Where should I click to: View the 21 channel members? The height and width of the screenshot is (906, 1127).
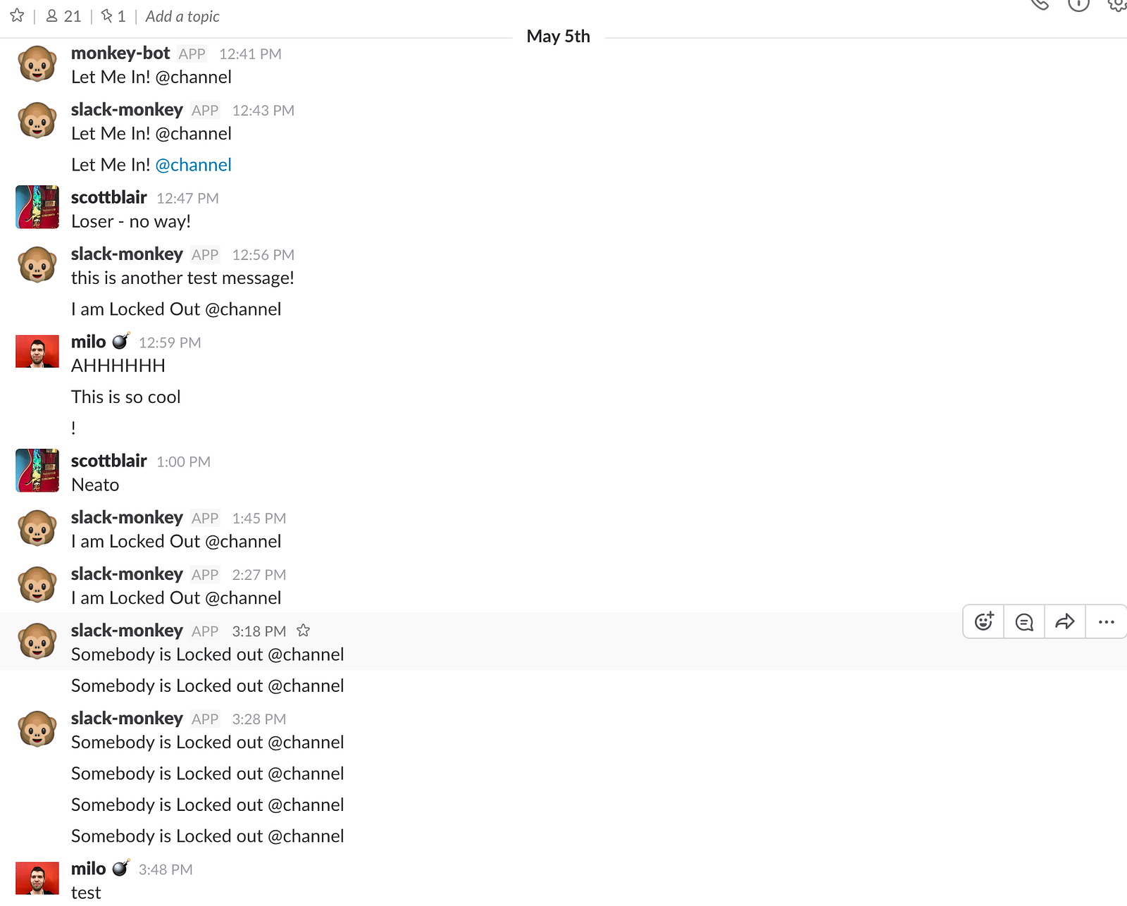pos(63,16)
